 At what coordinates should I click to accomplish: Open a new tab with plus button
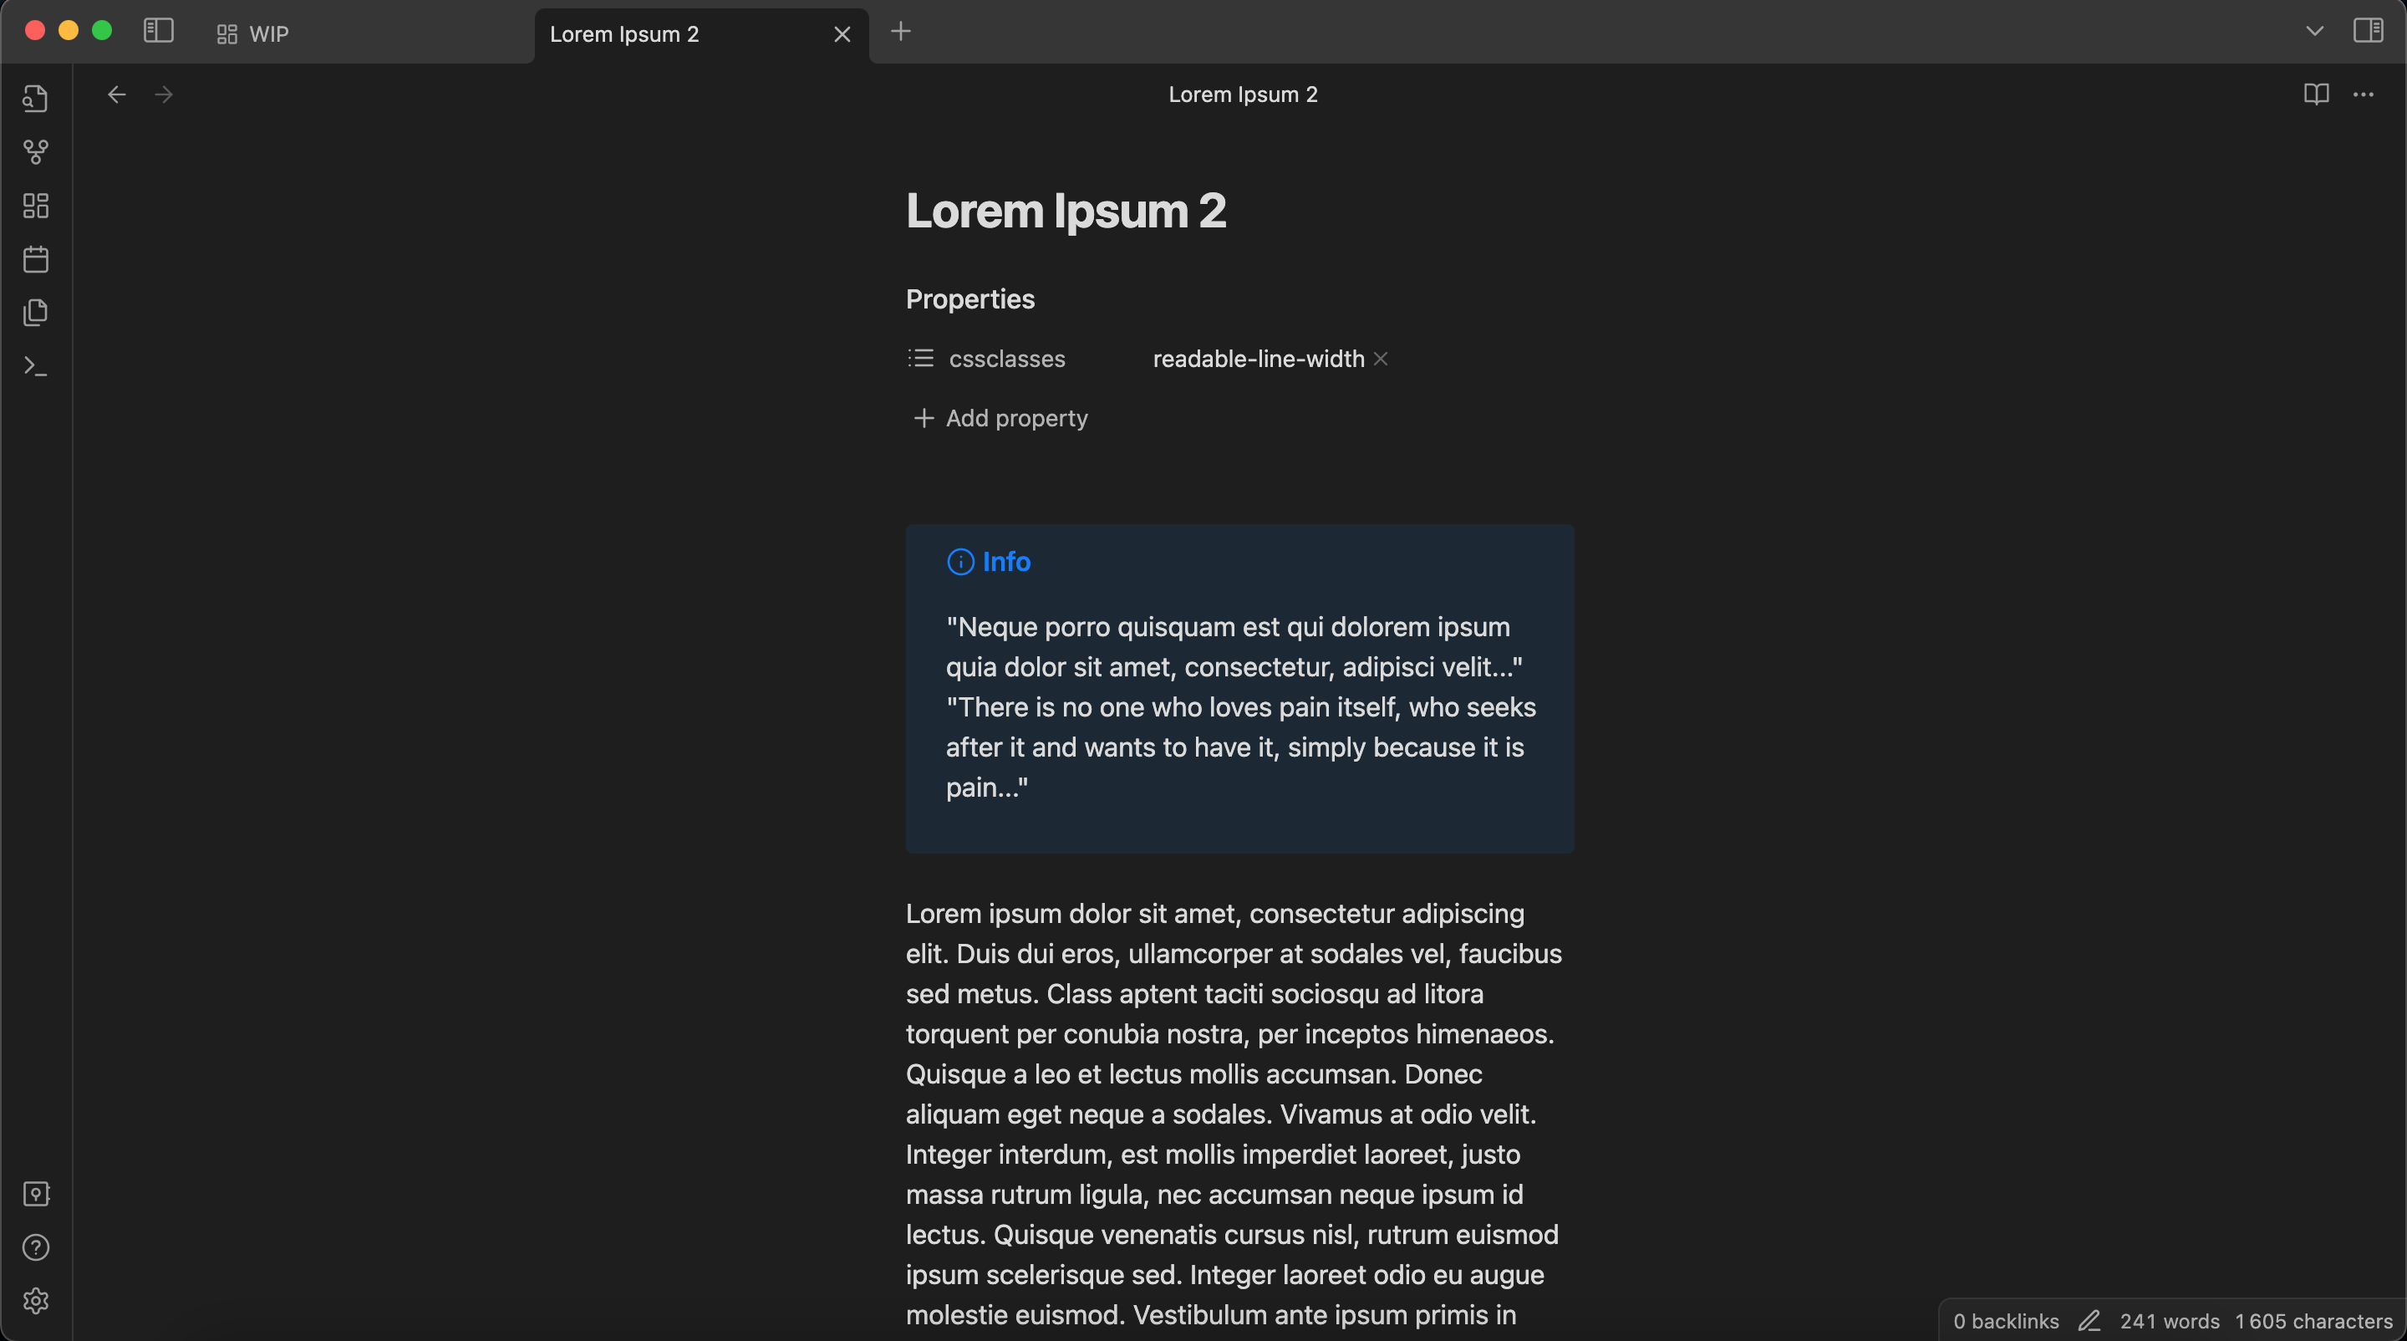pyautogui.click(x=901, y=32)
